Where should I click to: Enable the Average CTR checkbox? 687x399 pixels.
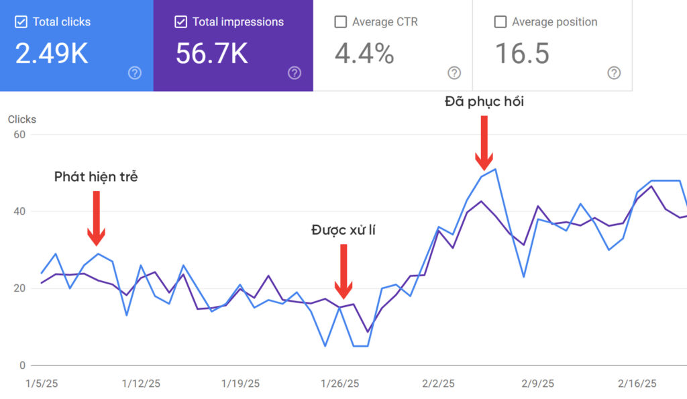pos(340,22)
